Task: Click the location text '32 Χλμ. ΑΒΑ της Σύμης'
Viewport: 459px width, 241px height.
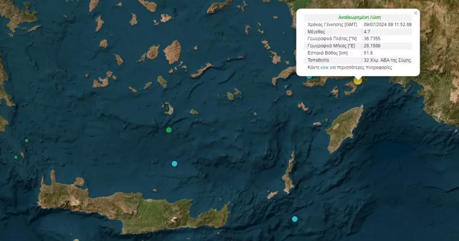Action: pos(388,60)
